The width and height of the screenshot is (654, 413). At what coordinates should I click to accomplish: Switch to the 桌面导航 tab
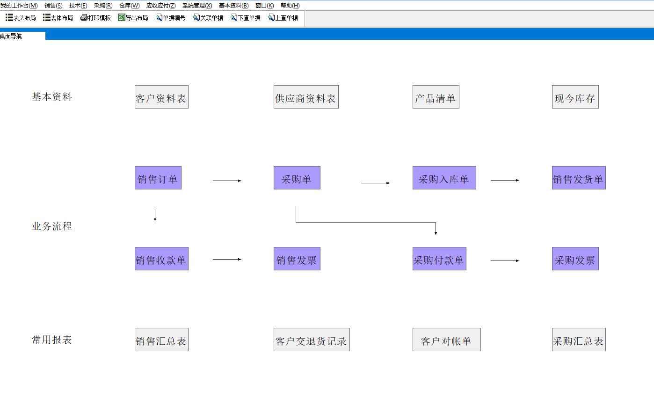click(11, 36)
